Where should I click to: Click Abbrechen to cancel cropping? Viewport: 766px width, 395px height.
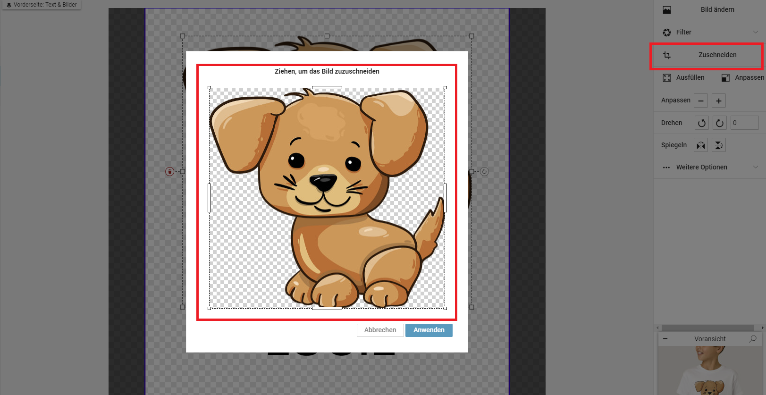tap(380, 330)
